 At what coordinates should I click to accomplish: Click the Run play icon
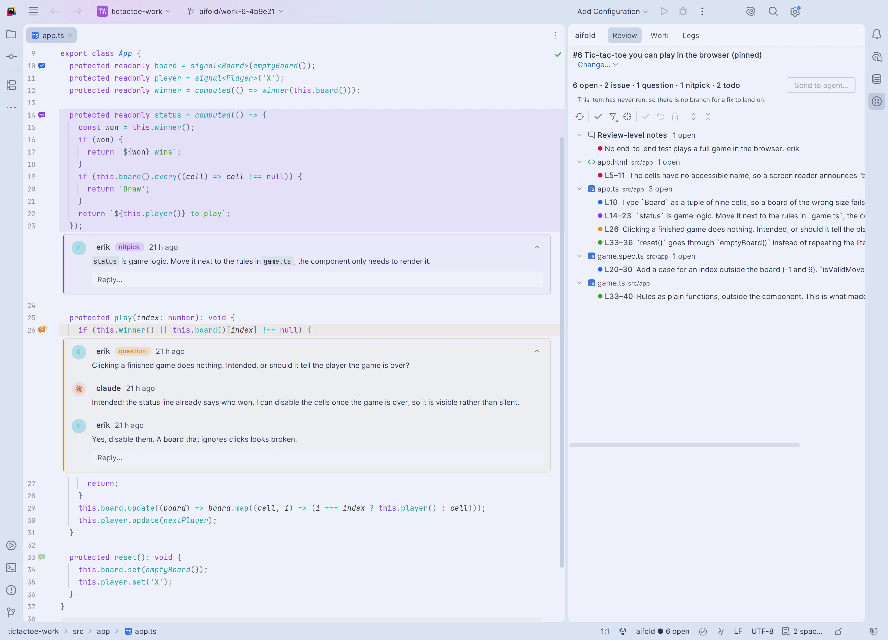point(664,11)
